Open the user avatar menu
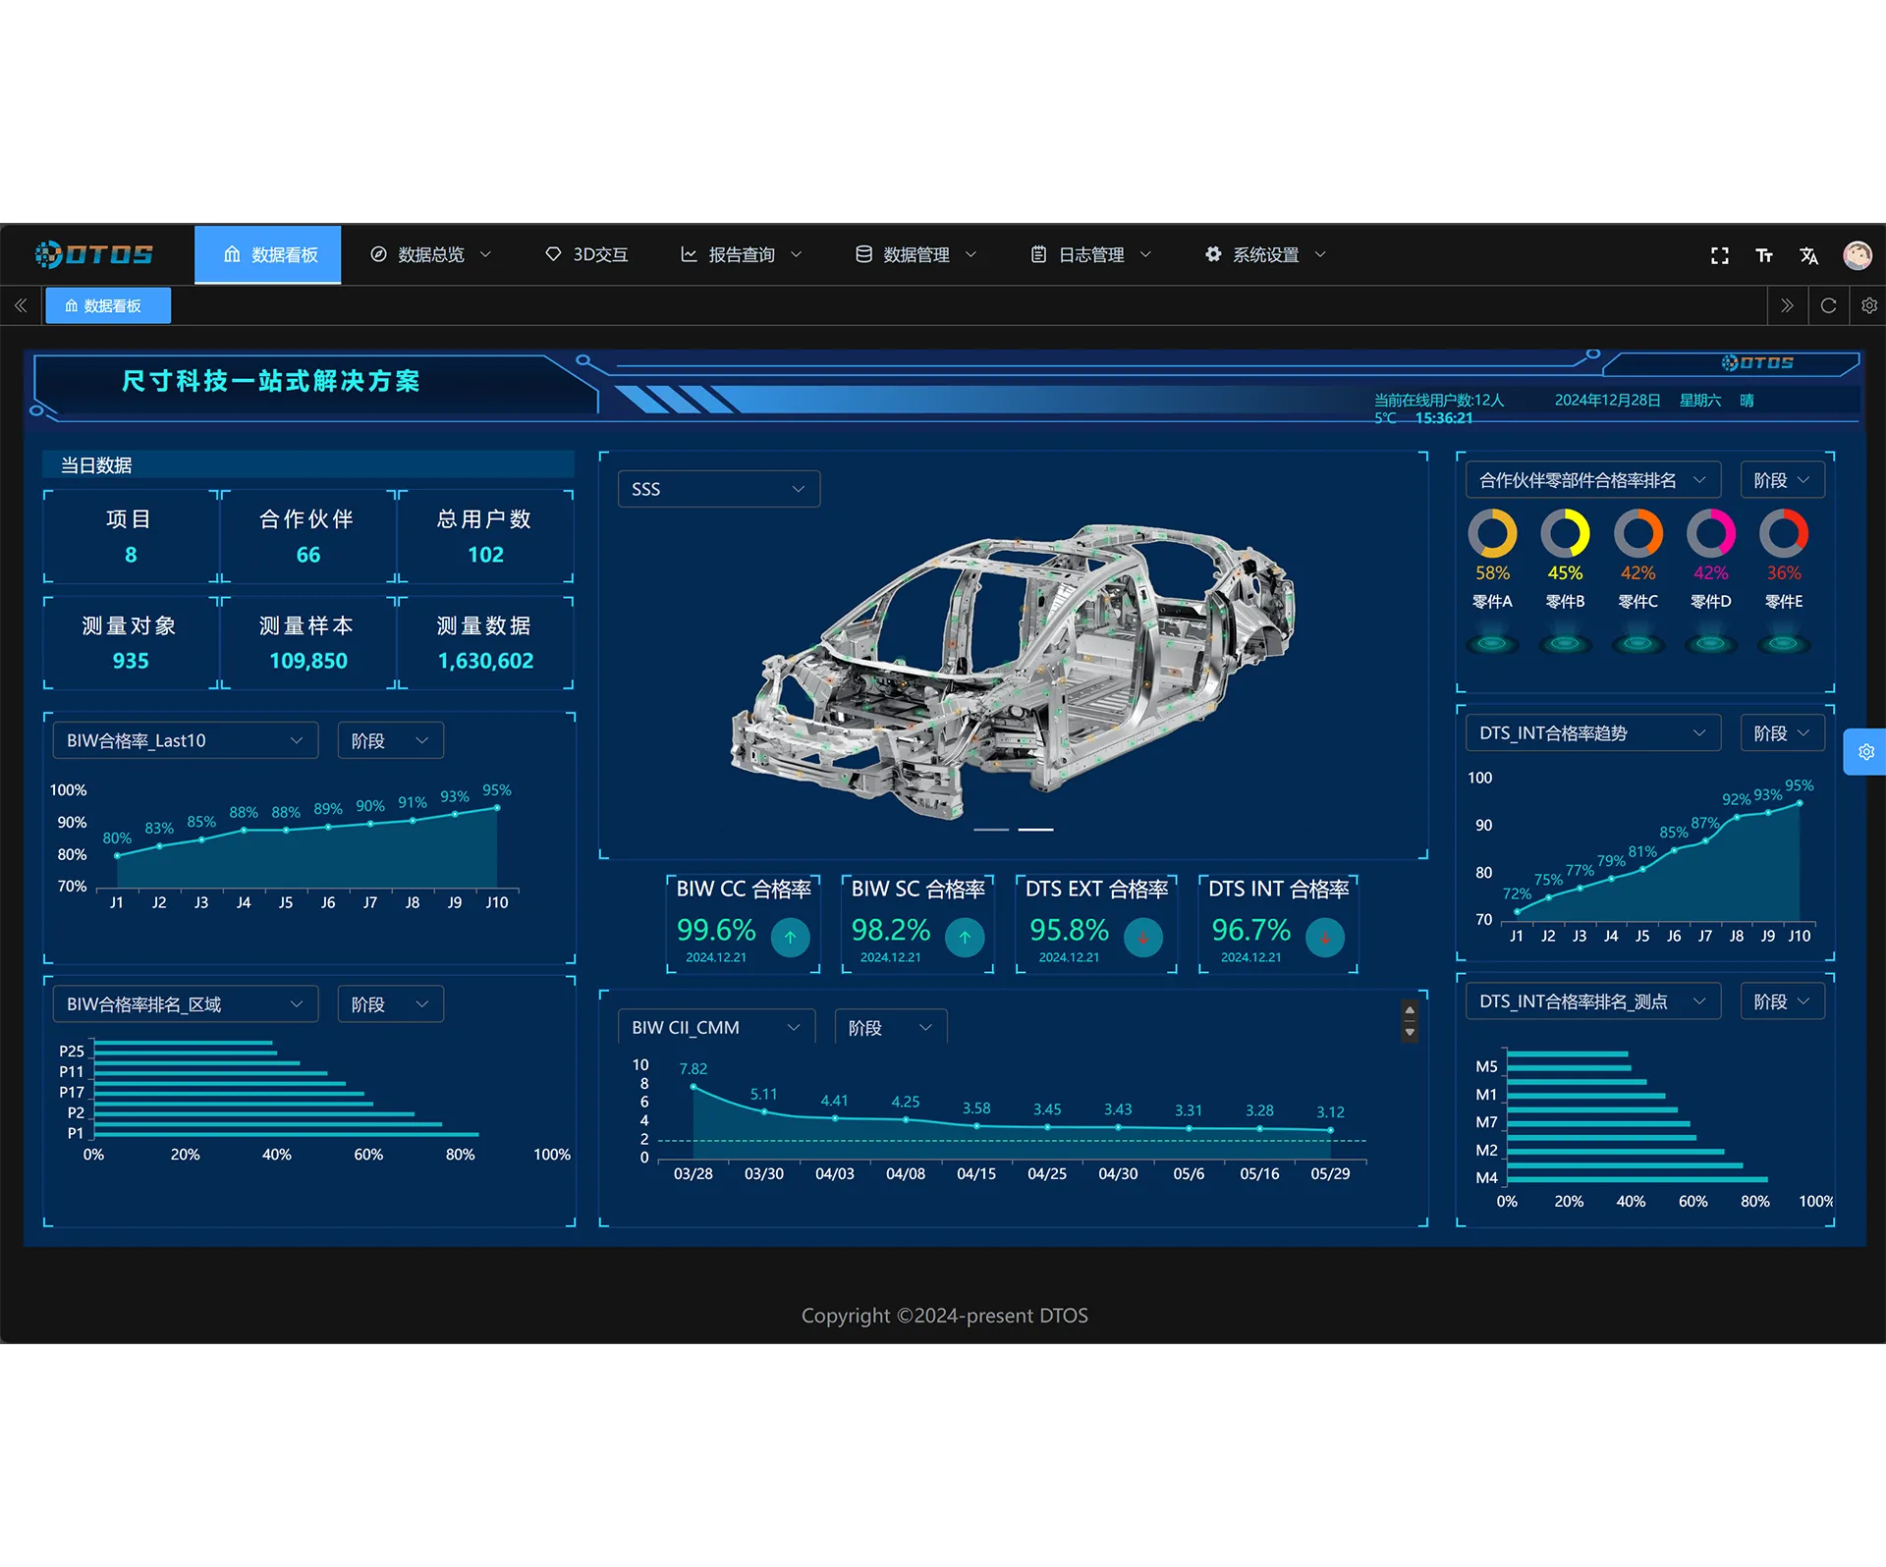Viewport: 1886px width, 1567px height. click(x=1857, y=255)
